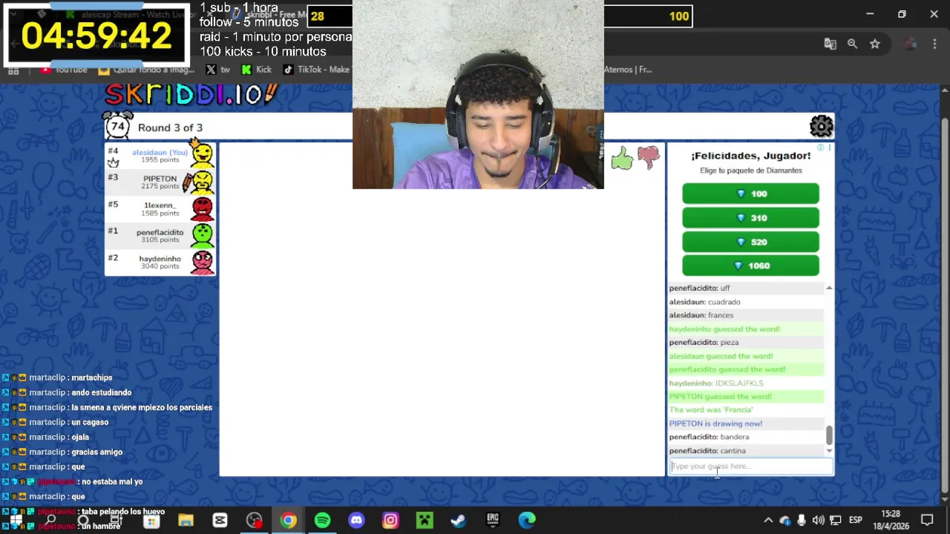Open the TikTok - Make bookmark

[316, 70]
